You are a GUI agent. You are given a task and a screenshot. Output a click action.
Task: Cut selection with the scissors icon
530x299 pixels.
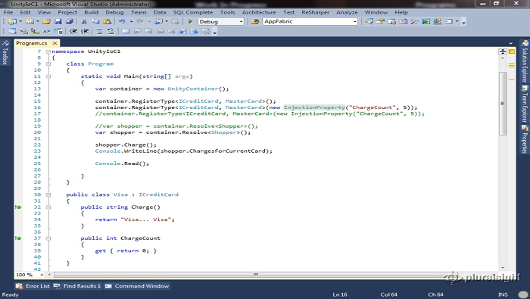84,22
